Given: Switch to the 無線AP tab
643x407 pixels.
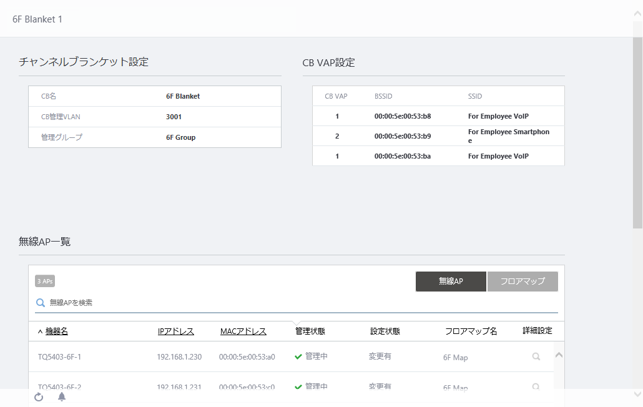Looking at the screenshot, I should (x=451, y=281).
